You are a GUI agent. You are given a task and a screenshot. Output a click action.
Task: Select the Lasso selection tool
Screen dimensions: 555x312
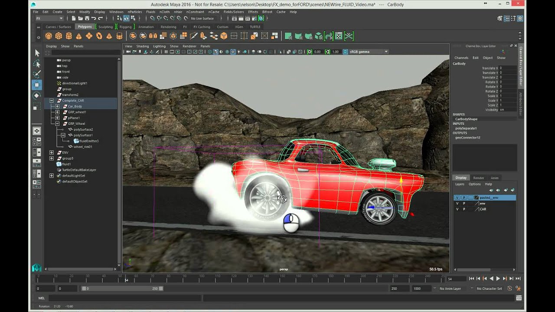[37, 64]
